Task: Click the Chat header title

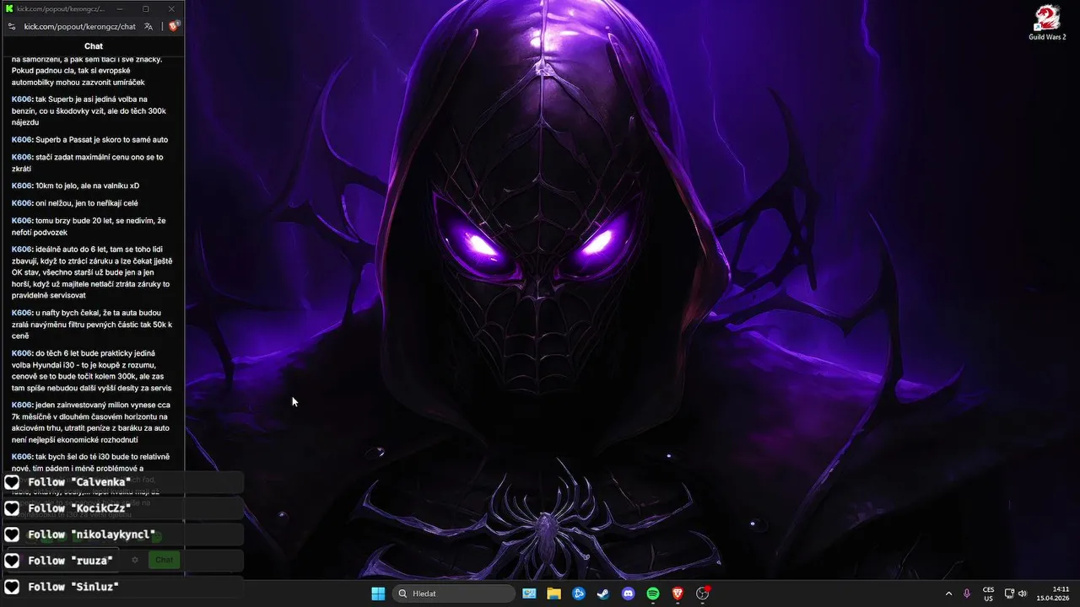Action: click(x=94, y=46)
